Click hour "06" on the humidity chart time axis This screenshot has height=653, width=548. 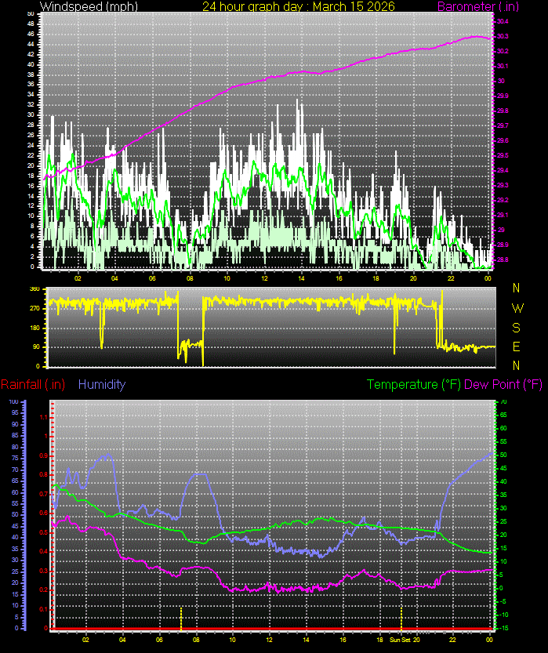pyautogui.click(x=159, y=640)
